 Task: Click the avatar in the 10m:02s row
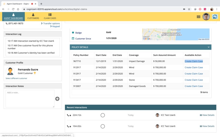click(157, 126)
